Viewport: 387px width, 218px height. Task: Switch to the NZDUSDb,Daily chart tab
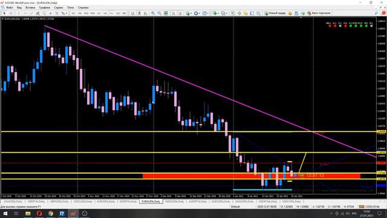click(175, 202)
